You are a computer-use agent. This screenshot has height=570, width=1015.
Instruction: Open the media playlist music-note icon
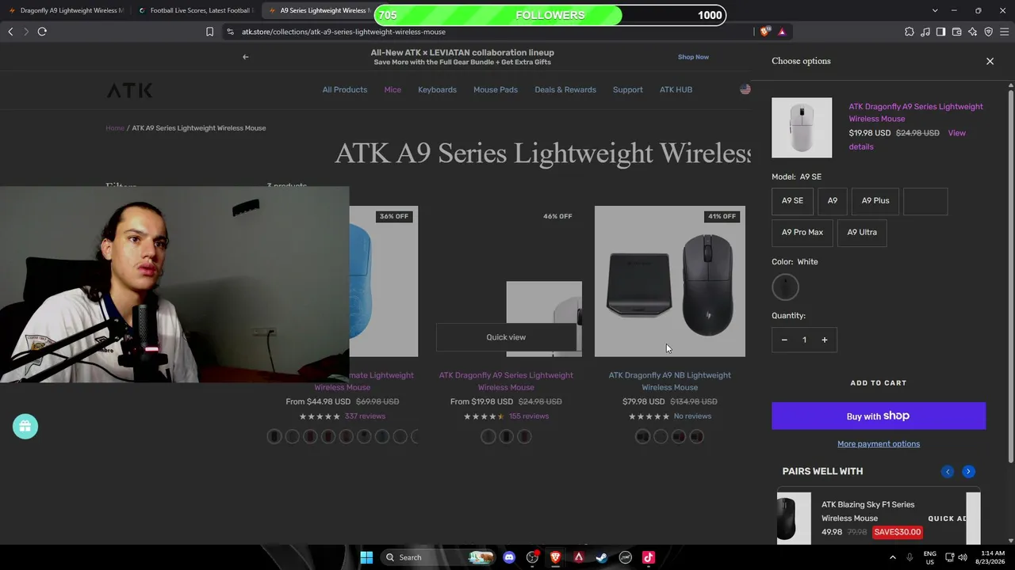[925, 32]
